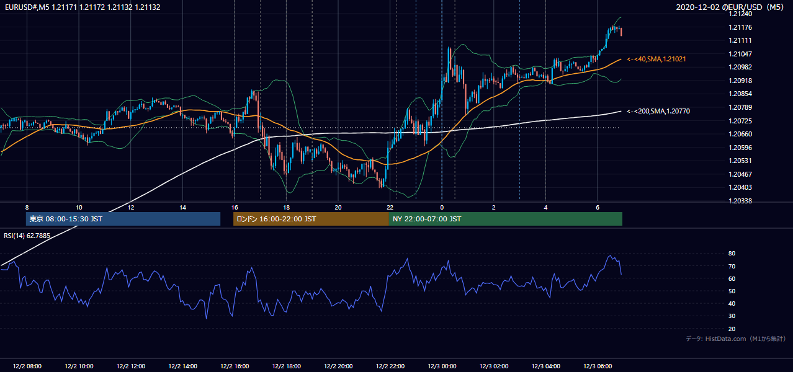Click price axis value 1.20854

click(740, 94)
